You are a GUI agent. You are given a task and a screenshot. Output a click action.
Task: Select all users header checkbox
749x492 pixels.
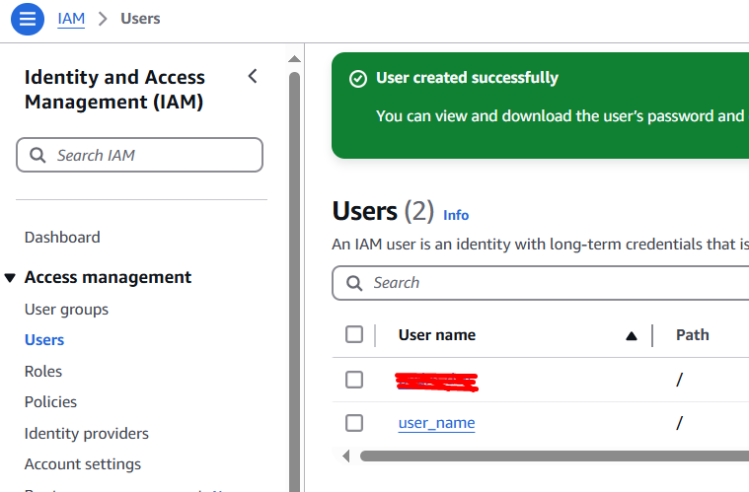(x=354, y=335)
